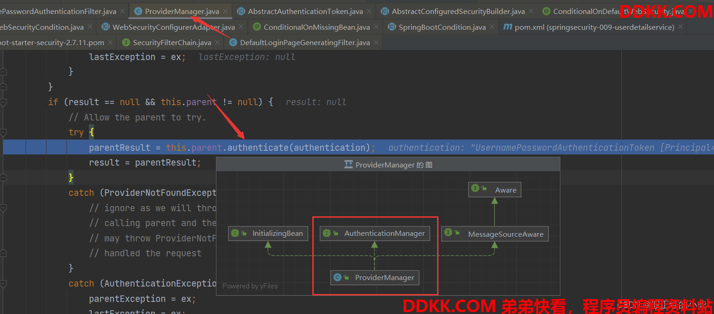Click the diagram icon in popup title bar

(348, 165)
